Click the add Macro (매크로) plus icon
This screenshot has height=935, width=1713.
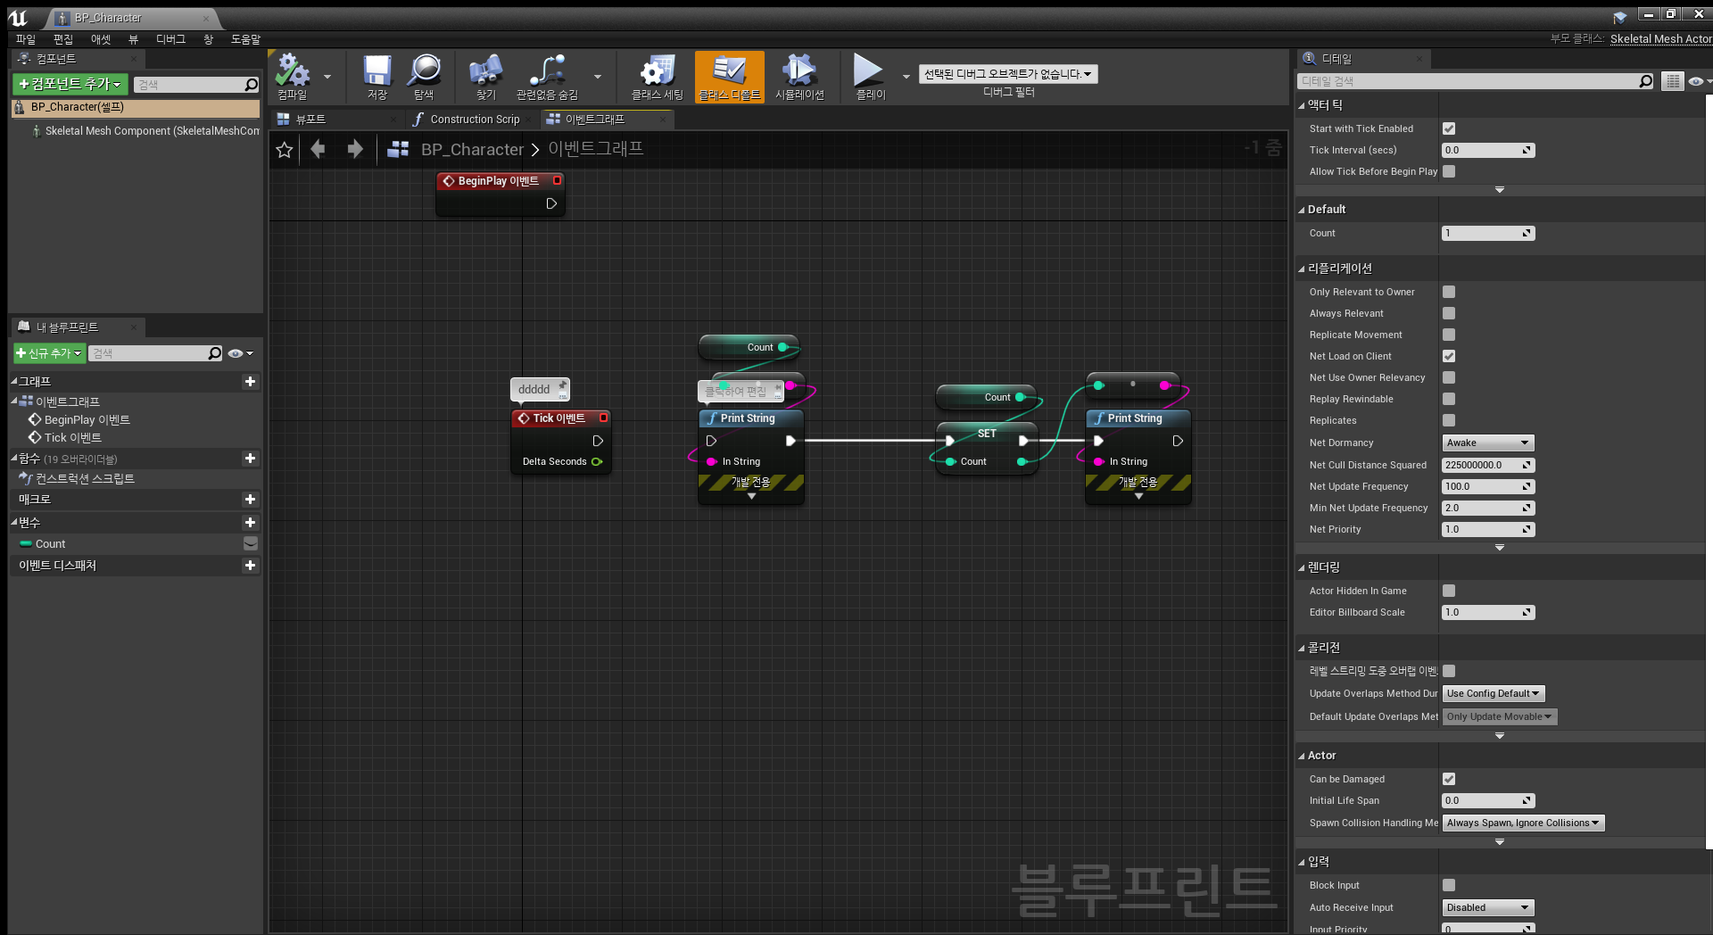[x=250, y=499]
